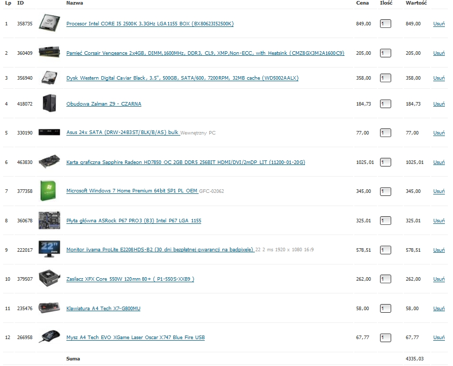Open the Mysz A4 Tech EVO XGame link
The width and height of the screenshot is (453, 366).
135,338
